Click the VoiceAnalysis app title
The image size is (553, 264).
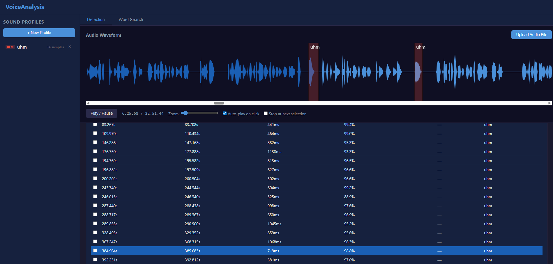25,7
